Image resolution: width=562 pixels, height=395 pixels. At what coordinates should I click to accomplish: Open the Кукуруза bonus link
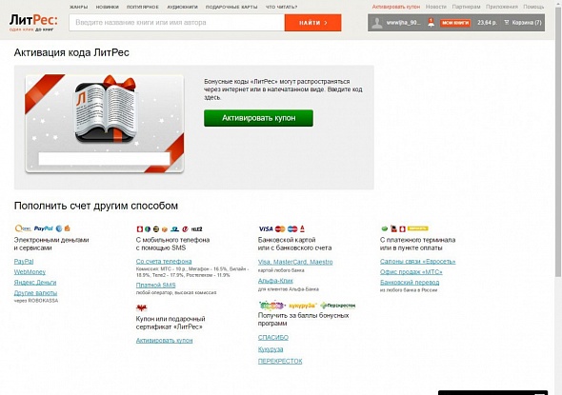[271, 349]
